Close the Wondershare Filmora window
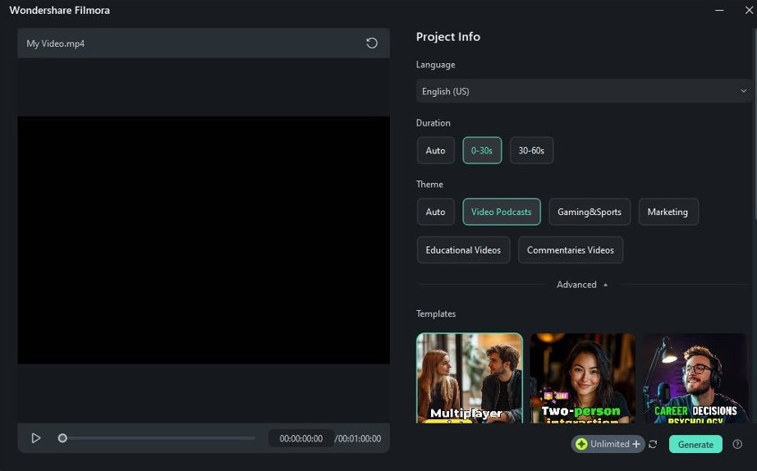This screenshot has width=757, height=471. pos(749,10)
